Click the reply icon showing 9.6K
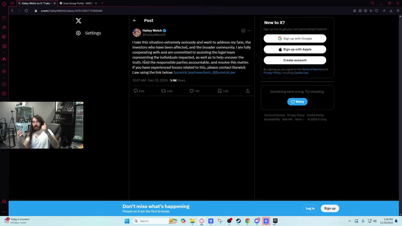The width and height of the screenshot is (402, 226). (139, 91)
